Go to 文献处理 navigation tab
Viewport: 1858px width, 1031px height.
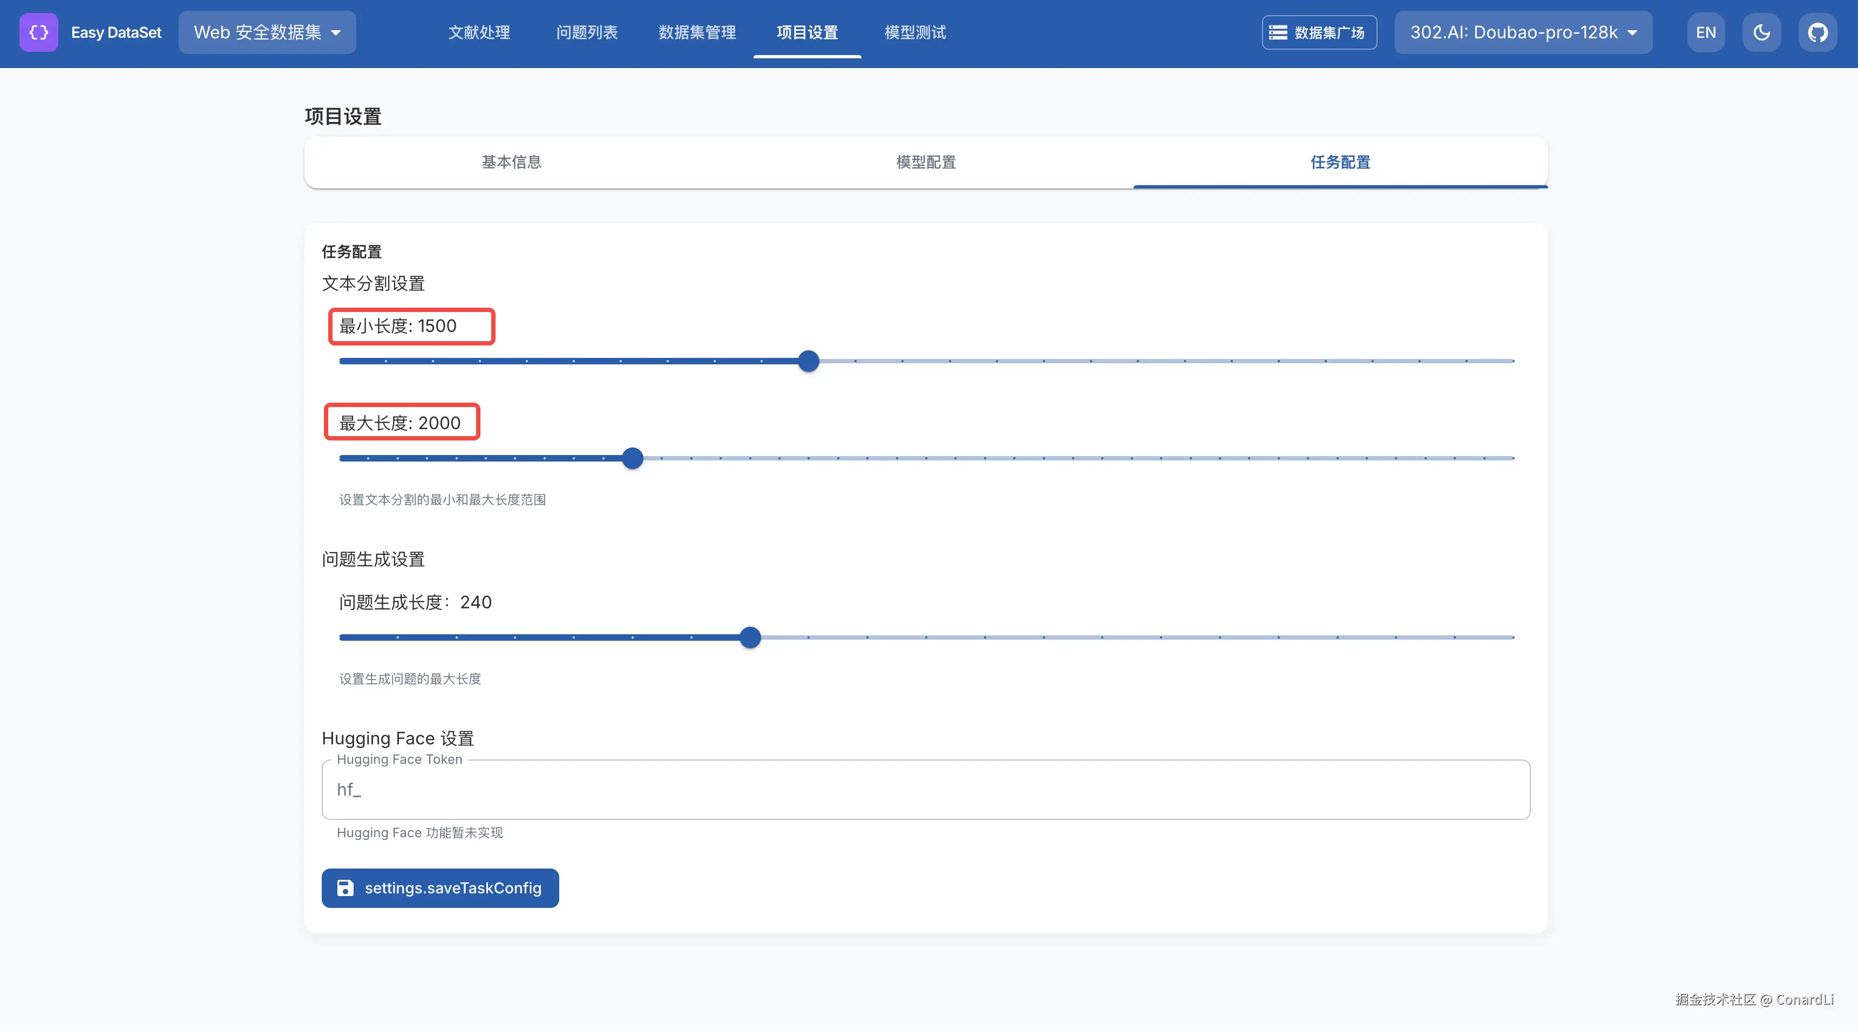click(479, 32)
